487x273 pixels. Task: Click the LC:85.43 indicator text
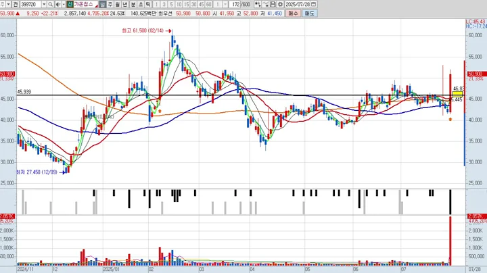click(x=476, y=22)
